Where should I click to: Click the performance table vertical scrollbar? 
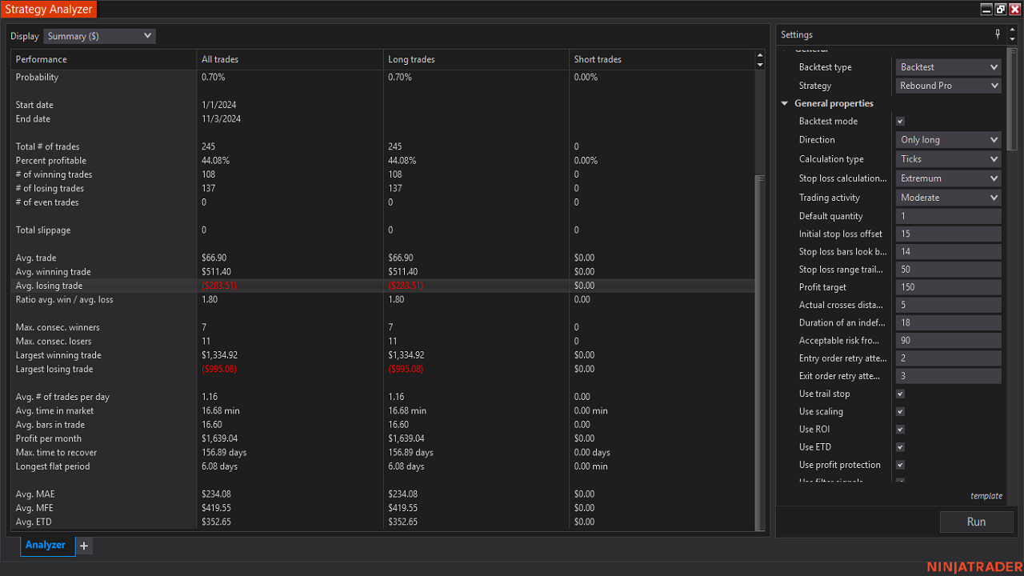click(x=760, y=352)
